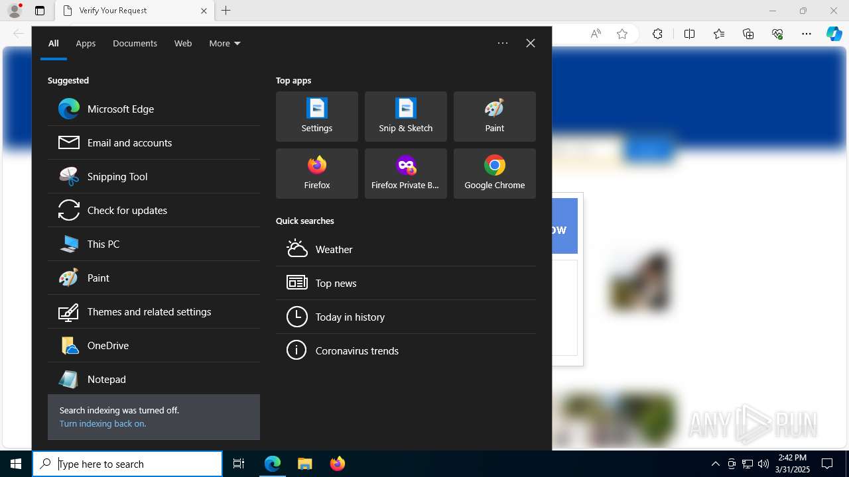Screen dimensions: 849x477
Task: Open Task View on taskbar
Action: tap(239, 464)
